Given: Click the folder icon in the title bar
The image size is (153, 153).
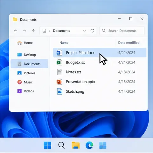Looking at the screenshot, I should point(15,19).
